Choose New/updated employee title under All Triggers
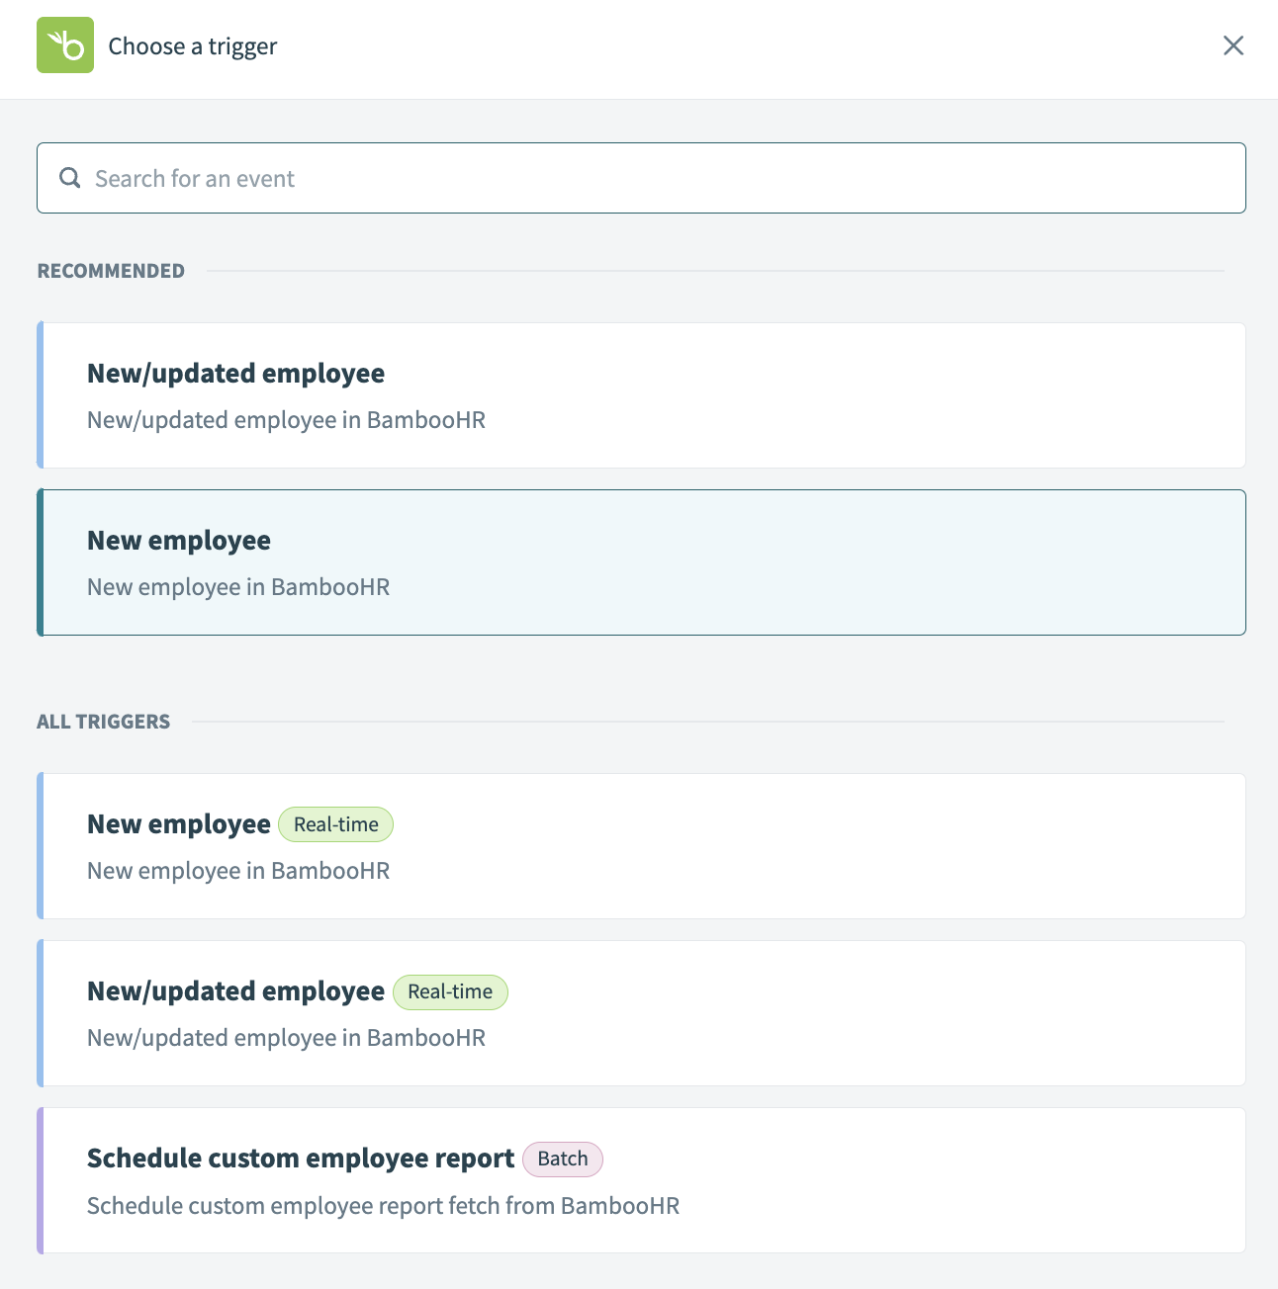This screenshot has width=1278, height=1289. point(235,991)
